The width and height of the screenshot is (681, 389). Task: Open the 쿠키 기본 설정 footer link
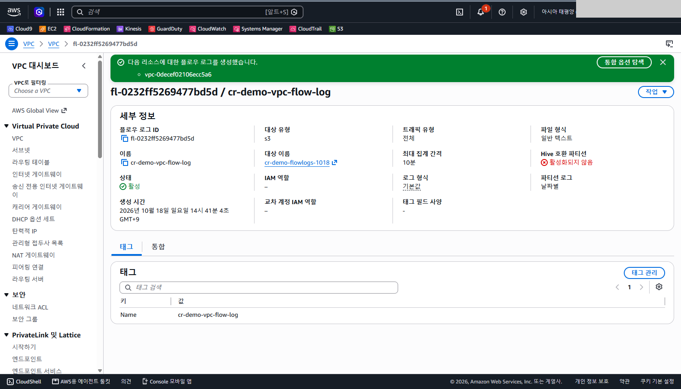[x=657, y=382]
